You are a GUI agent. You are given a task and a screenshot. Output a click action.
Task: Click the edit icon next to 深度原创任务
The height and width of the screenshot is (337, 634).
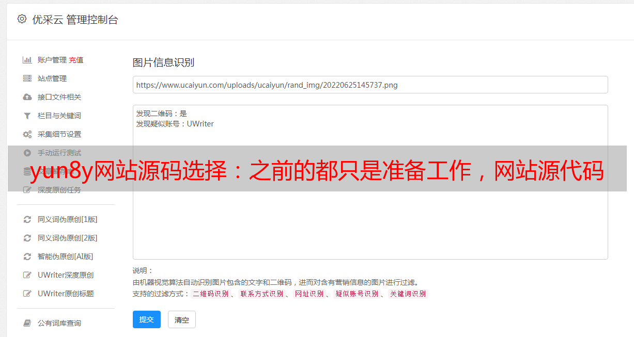pos(27,190)
